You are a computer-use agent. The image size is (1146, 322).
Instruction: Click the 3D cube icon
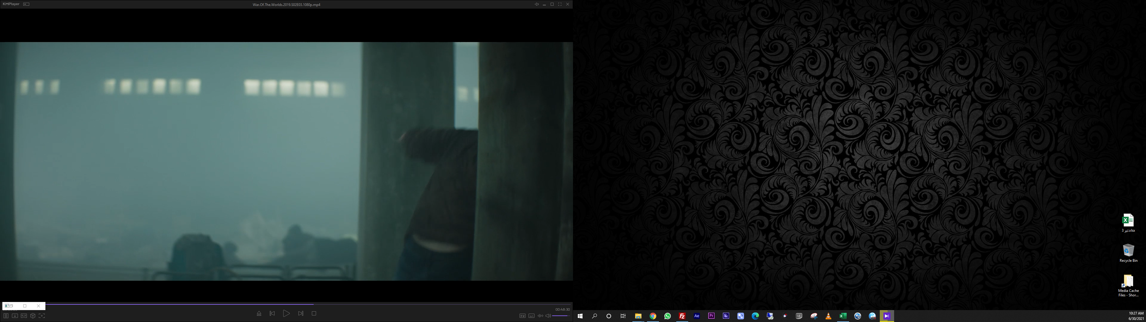pyautogui.click(x=33, y=316)
